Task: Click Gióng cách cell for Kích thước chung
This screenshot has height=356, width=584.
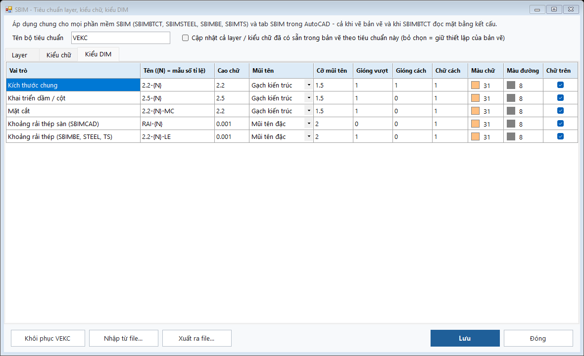Action: (412, 85)
